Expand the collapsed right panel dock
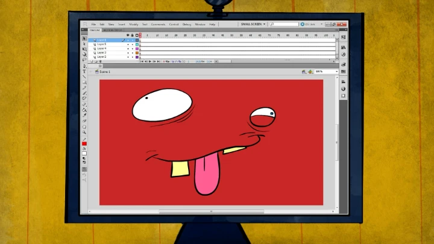Screen dimensions: 434x244 [346, 30]
